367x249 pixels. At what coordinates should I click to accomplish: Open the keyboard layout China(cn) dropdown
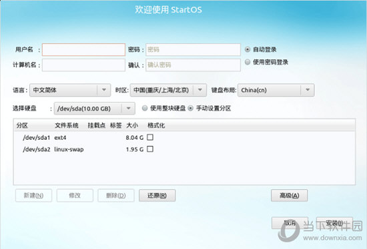click(276, 90)
